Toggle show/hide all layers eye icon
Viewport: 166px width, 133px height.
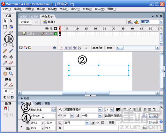point(47,28)
